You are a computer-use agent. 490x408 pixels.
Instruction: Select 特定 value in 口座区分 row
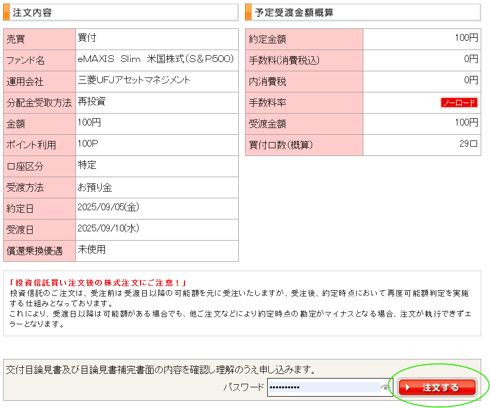[87, 165]
